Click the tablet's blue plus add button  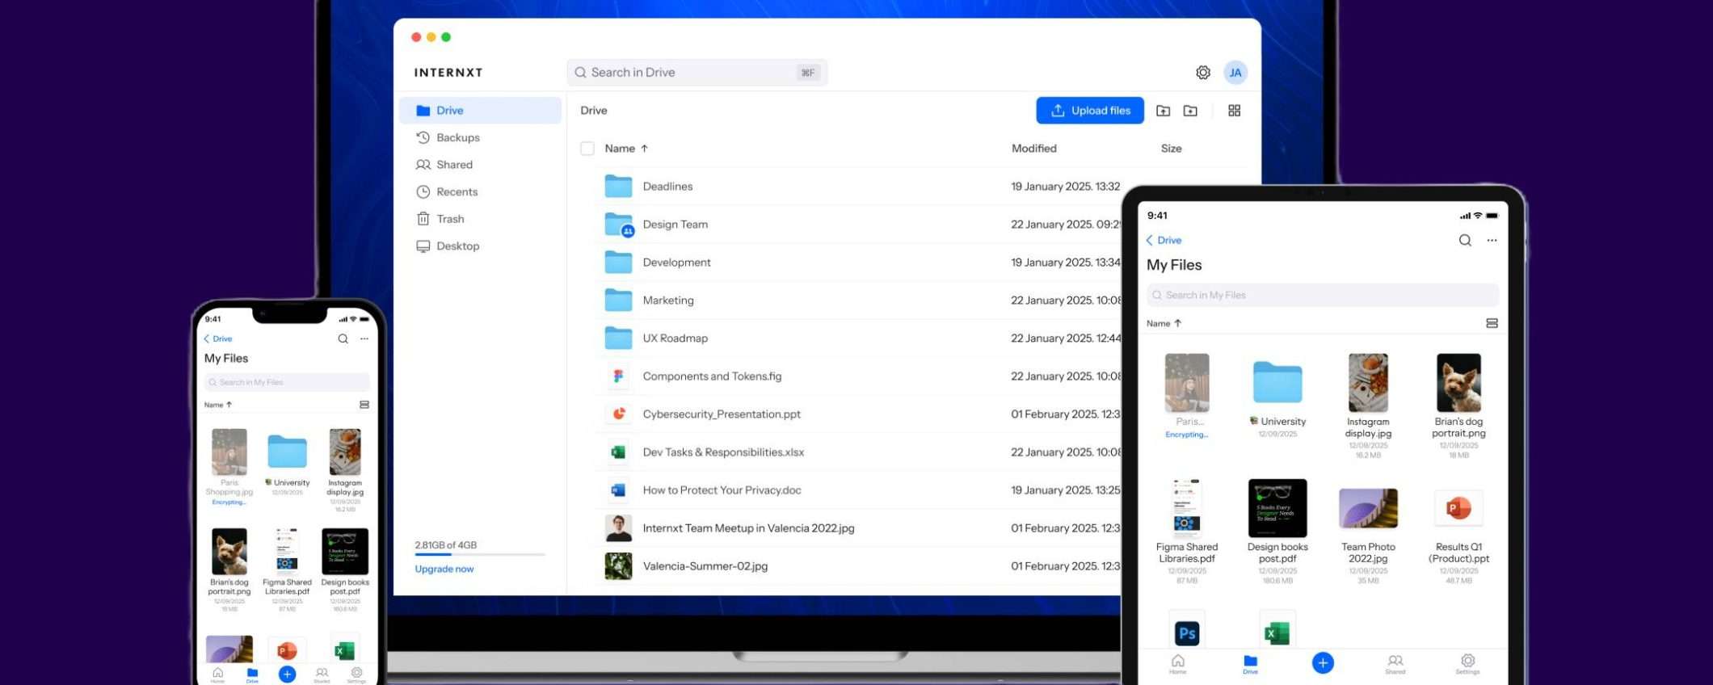(1322, 662)
